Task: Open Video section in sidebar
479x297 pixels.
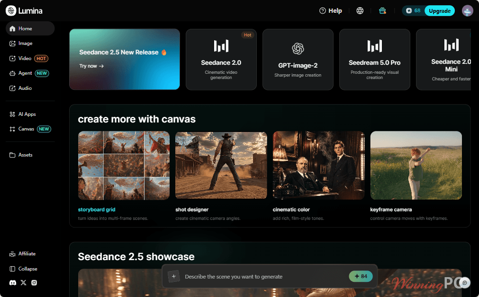Action: 30,58
